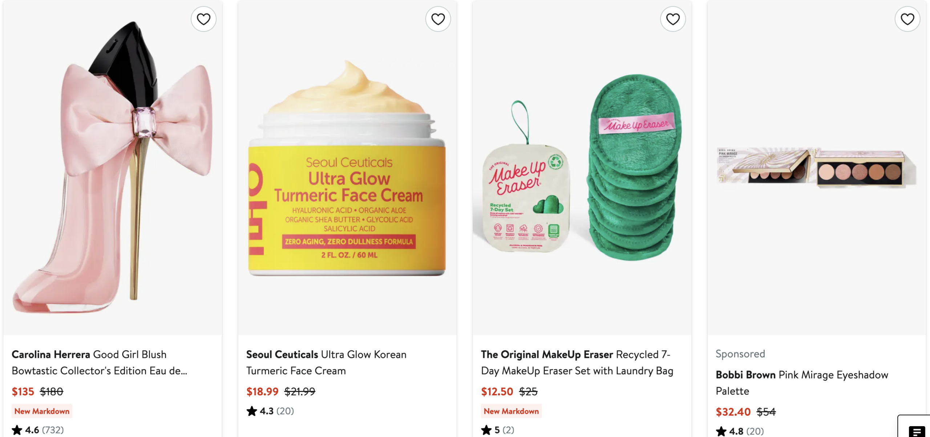Click New Markdown badge under $135 price
Image resolution: width=930 pixels, height=437 pixels.
coord(42,411)
